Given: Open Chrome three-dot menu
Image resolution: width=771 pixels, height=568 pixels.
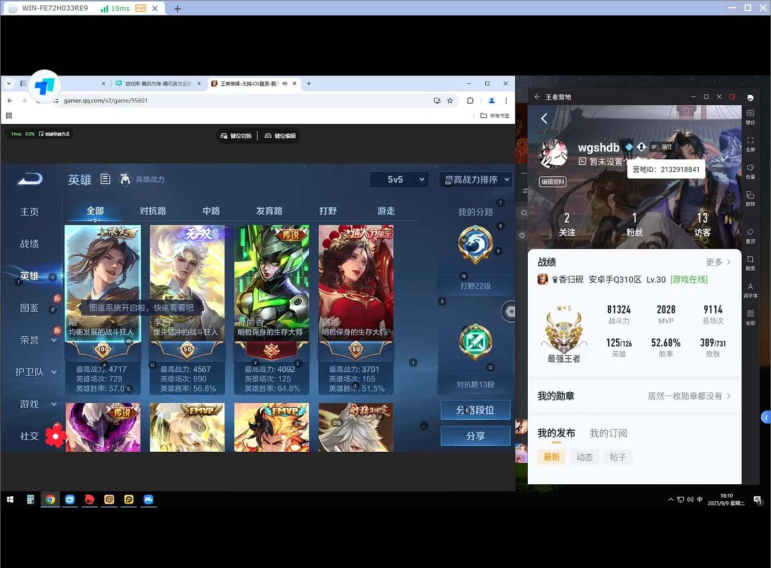Looking at the screenshot, I should tap(506, 101).
